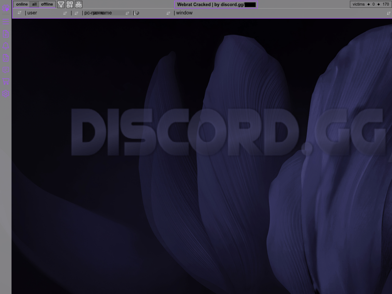Switch to the online tab

[22, 4]
